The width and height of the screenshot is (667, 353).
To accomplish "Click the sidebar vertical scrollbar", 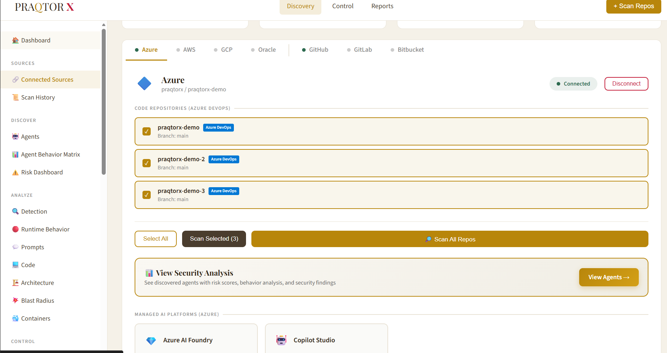I will 104,102.
